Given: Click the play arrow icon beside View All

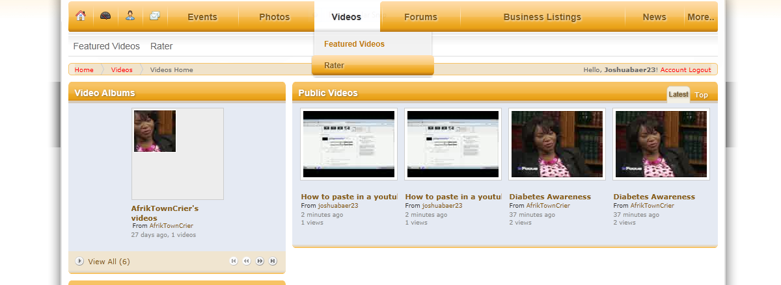Looking at the screenshot, I should coord(79,261).
